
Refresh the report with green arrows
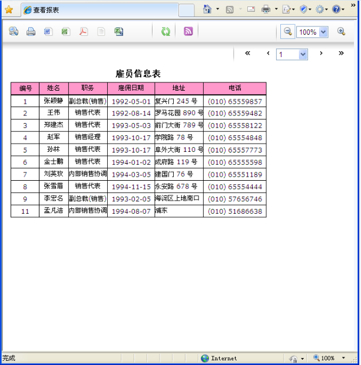[x=165, y=31]
